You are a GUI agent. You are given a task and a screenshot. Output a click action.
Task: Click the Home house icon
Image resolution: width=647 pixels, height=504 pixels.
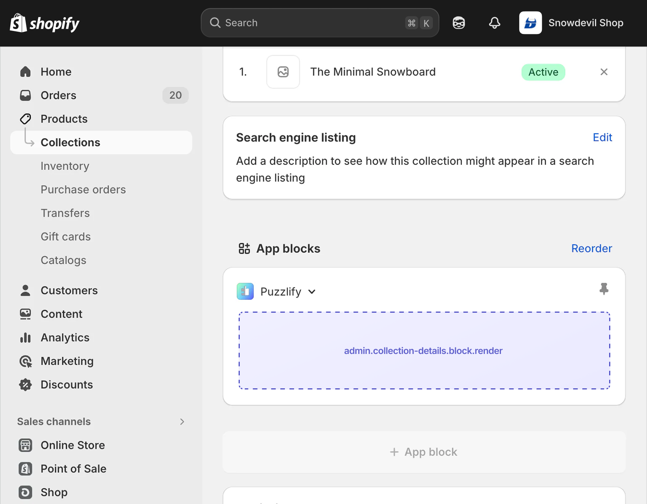pyautogui.click(x=25, y=72)
